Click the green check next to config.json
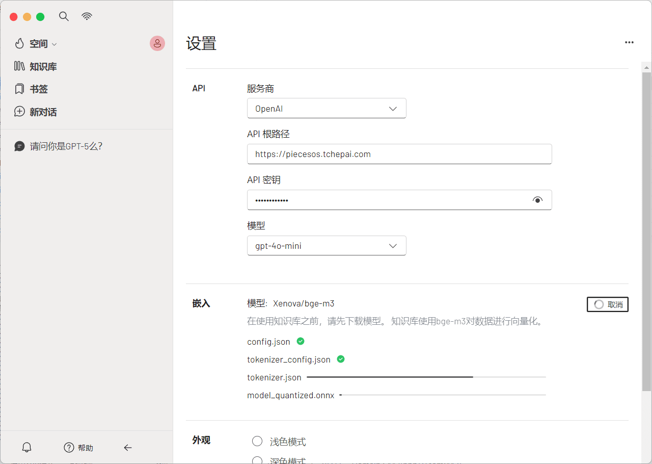 click(x=301, y=341)
